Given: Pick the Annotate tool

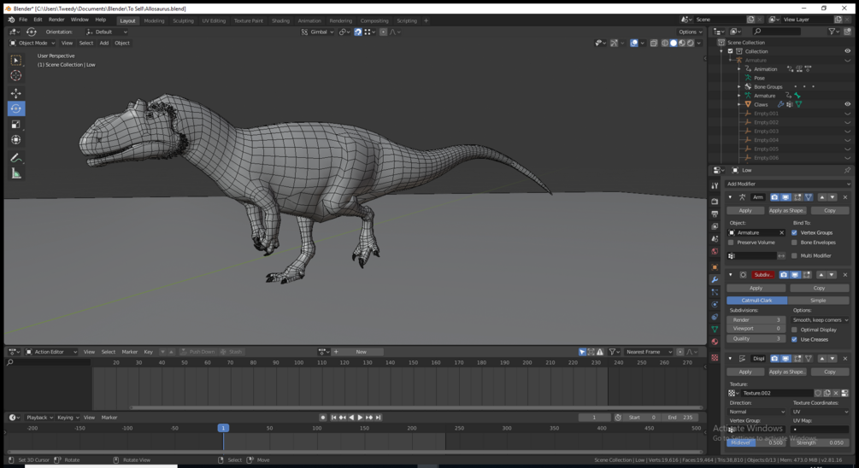Looking at the screenshot, I should click(x=16, y=158).
